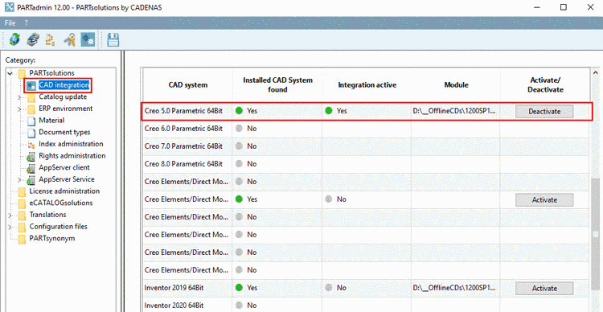Select the Inventor 2019 64Bit row
Viewport: 603px width, 312px height.
pos(366,288)
